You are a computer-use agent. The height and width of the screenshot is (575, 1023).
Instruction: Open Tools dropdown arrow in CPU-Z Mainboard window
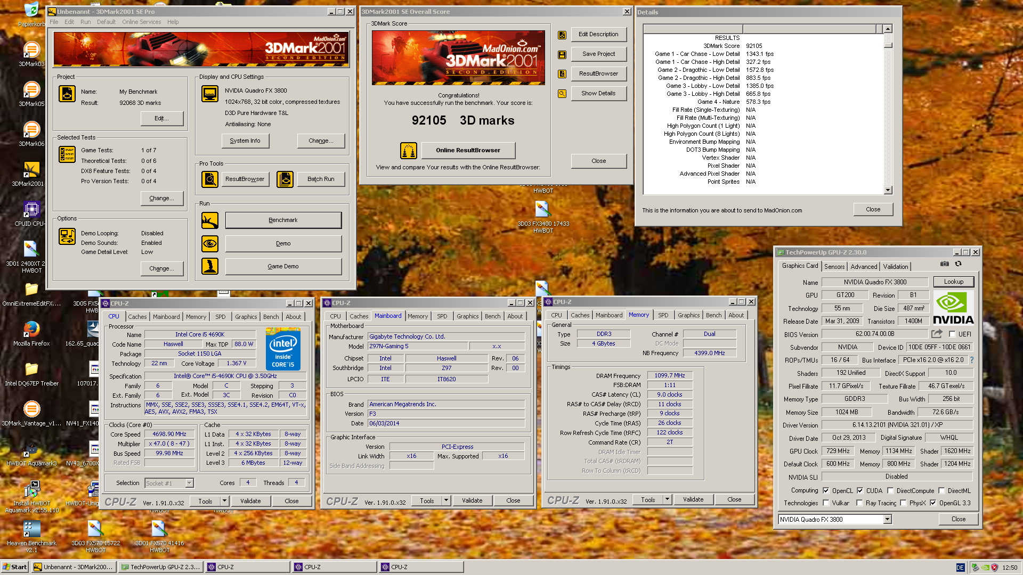(x=446, y=501)
